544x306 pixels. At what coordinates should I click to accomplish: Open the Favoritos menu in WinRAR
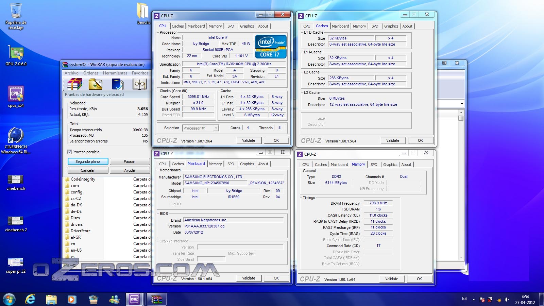point(140,73)
